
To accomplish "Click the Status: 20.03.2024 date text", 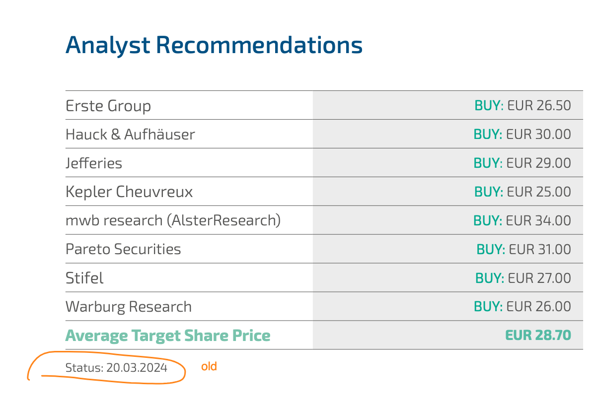I will (x=116, y=368).
